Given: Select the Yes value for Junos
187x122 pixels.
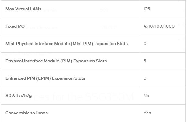Looking at the screenshot, I should click(147, 113).
